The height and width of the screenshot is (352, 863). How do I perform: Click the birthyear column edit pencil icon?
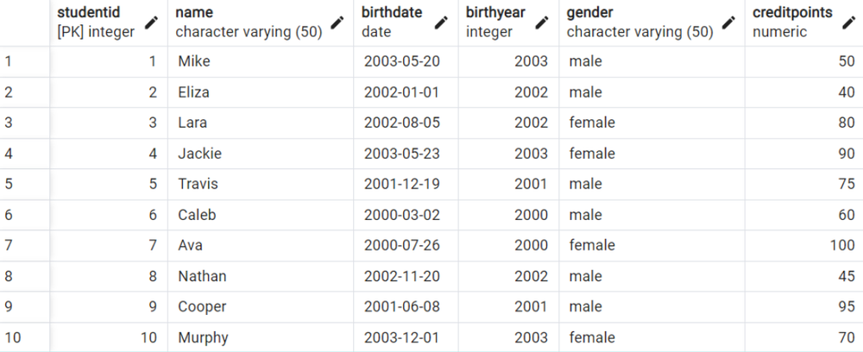pos(542,22)
